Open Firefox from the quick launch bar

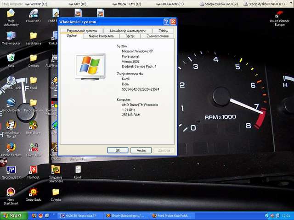(x=34, y=216)
